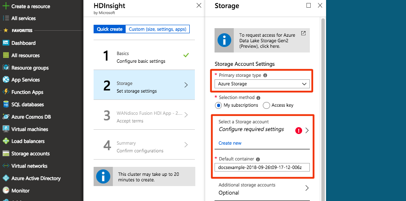This screenshot has width=406, height=201.
Task: Click the App Services globe icon
Action: (6, 80)
